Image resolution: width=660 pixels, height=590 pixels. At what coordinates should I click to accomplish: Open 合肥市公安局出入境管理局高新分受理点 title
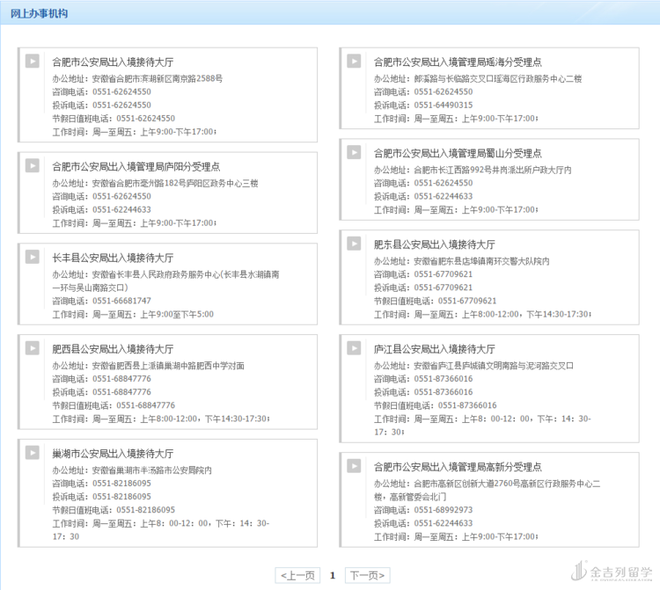(458, 467)
